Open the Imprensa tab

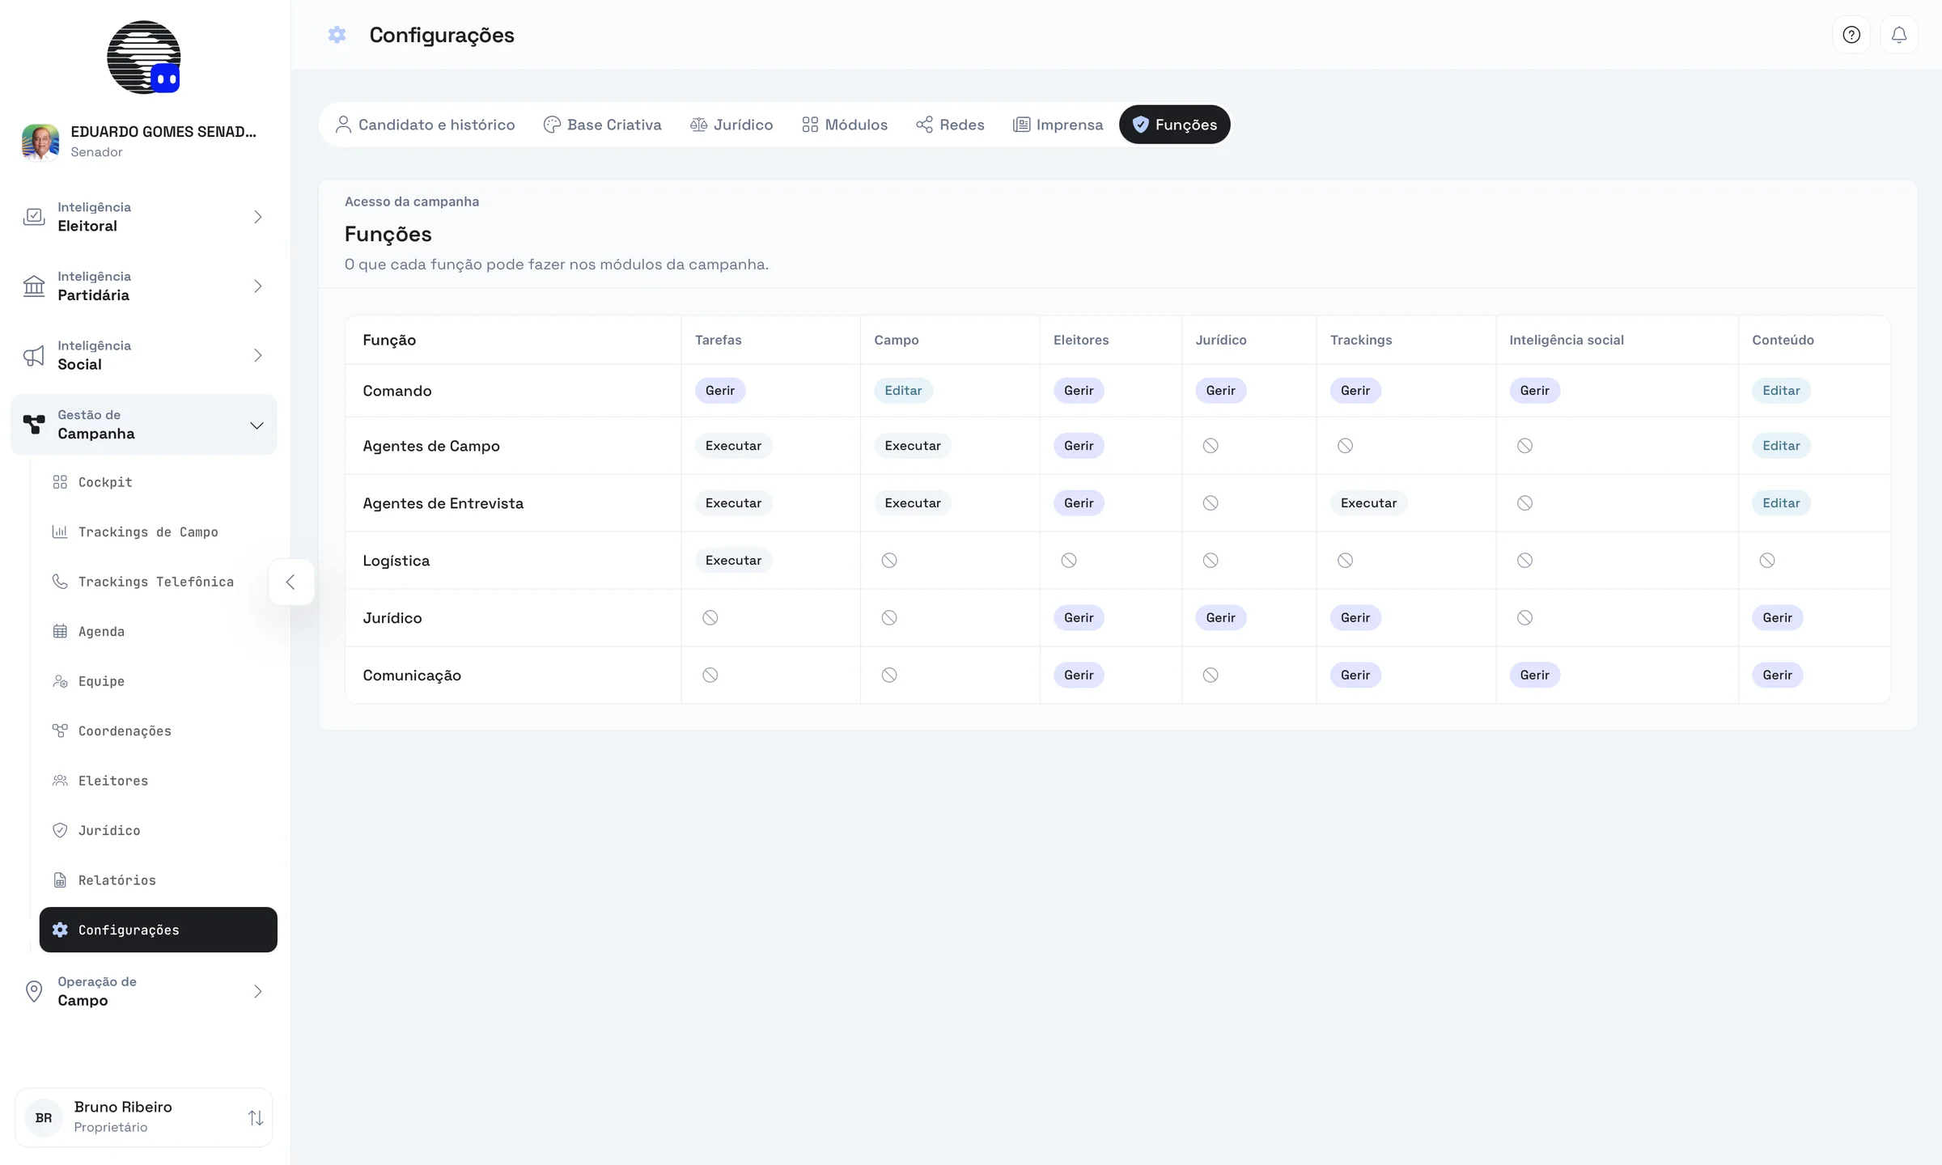click(x=1058, y=125)
